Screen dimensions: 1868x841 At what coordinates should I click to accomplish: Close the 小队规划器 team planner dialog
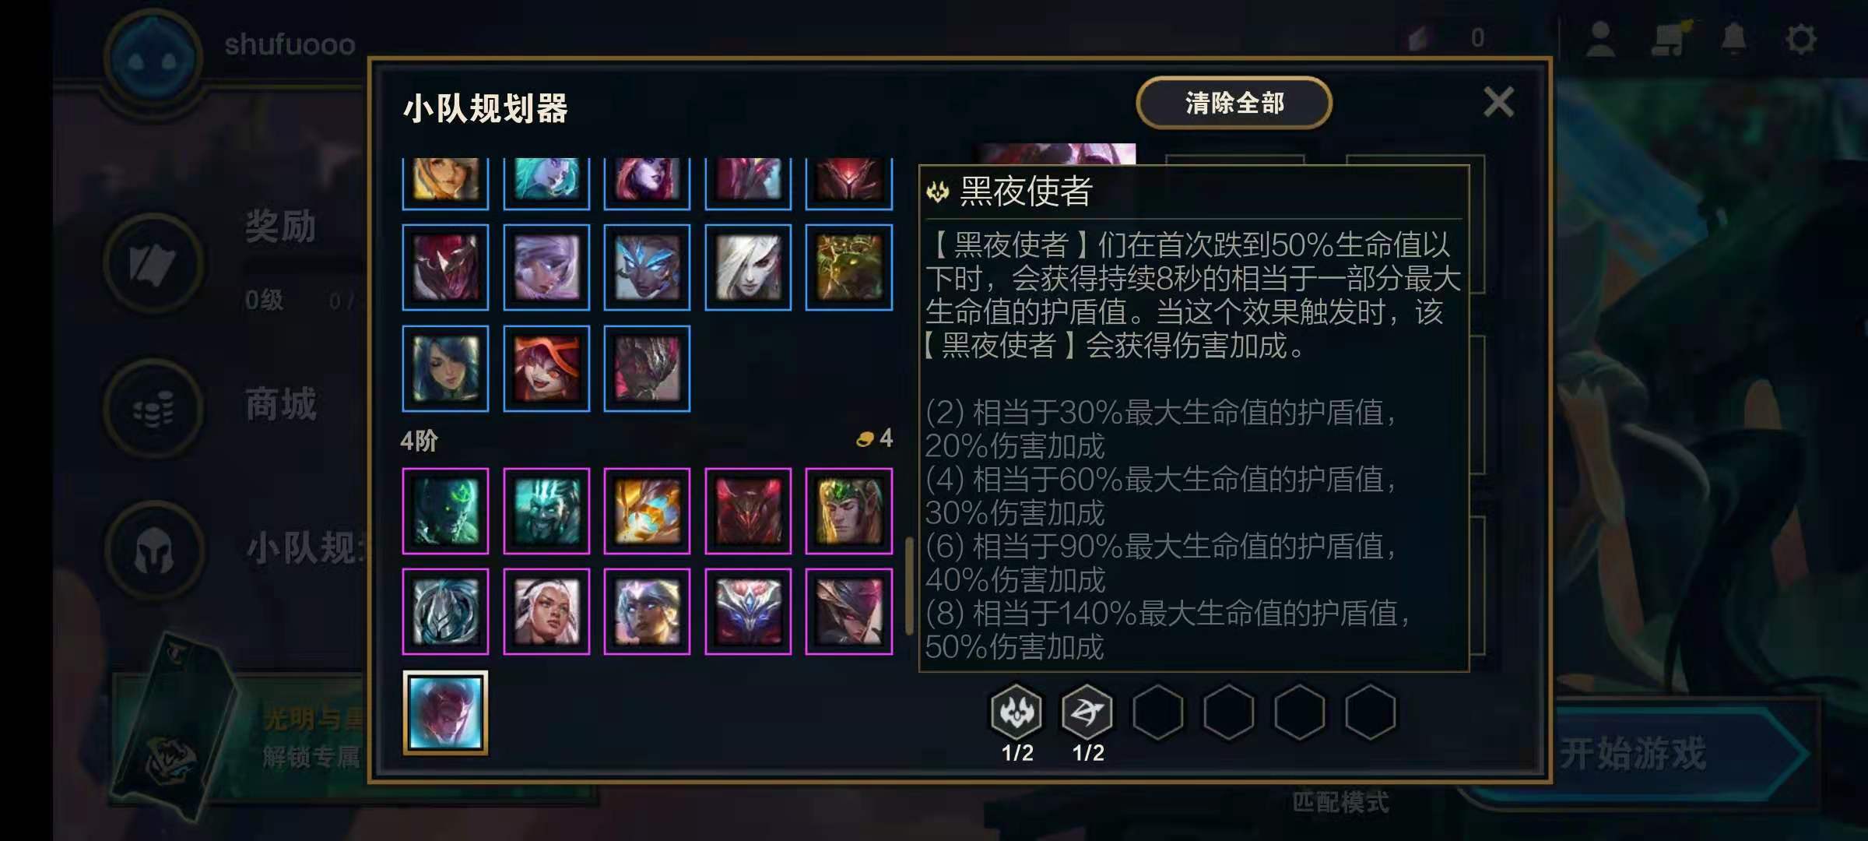point(1498,102)
